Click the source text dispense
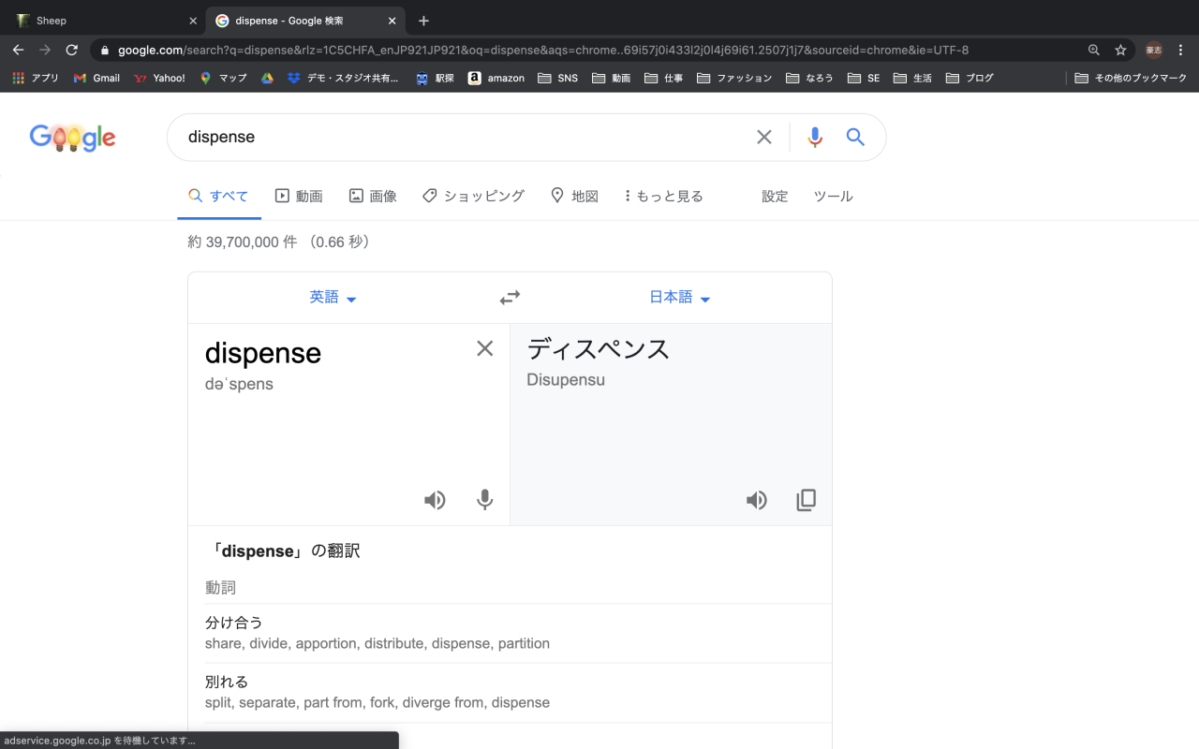 pyautogui.click(x=263, y=353)
